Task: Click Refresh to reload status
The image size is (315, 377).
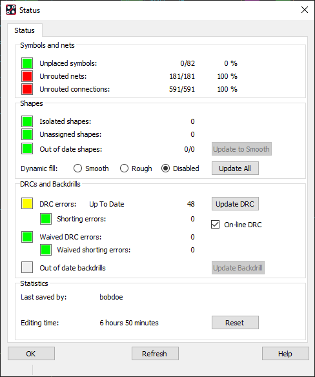Action: pyautogui.click(x=155, y=354)
